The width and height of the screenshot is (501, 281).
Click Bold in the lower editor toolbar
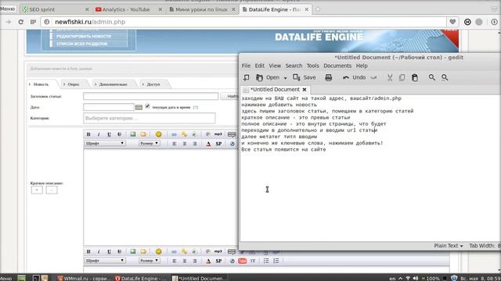(88, 251)
